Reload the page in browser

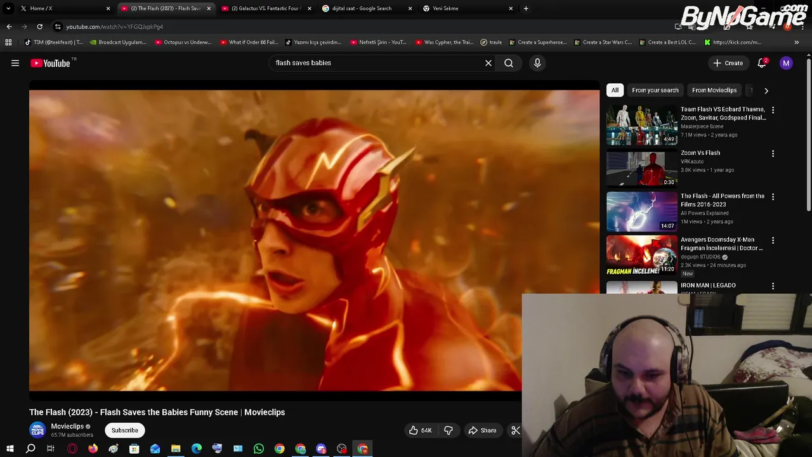pyautogui.click(x=39, y=27)
